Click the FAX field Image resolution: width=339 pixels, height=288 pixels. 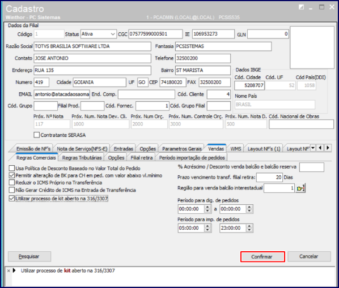(215, 83)
